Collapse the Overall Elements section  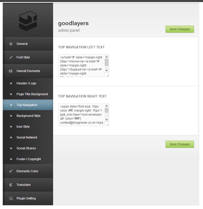[x=28, y=71]
